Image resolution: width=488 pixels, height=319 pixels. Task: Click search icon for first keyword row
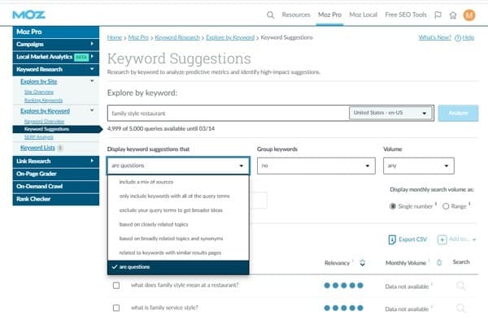tap(461, 286)
